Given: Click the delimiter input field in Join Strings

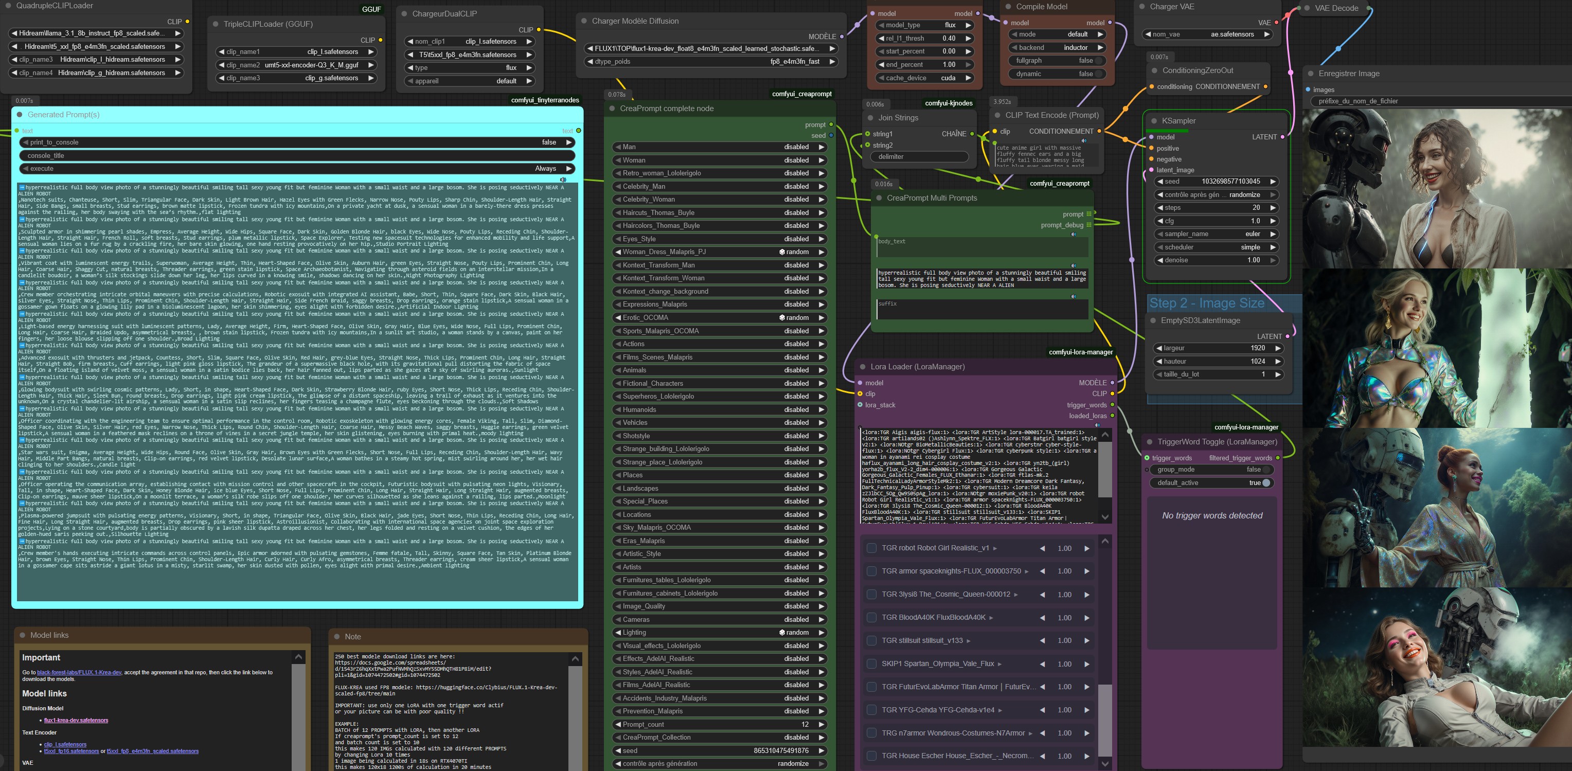Looking at the screenshot, I should point(919,157).
